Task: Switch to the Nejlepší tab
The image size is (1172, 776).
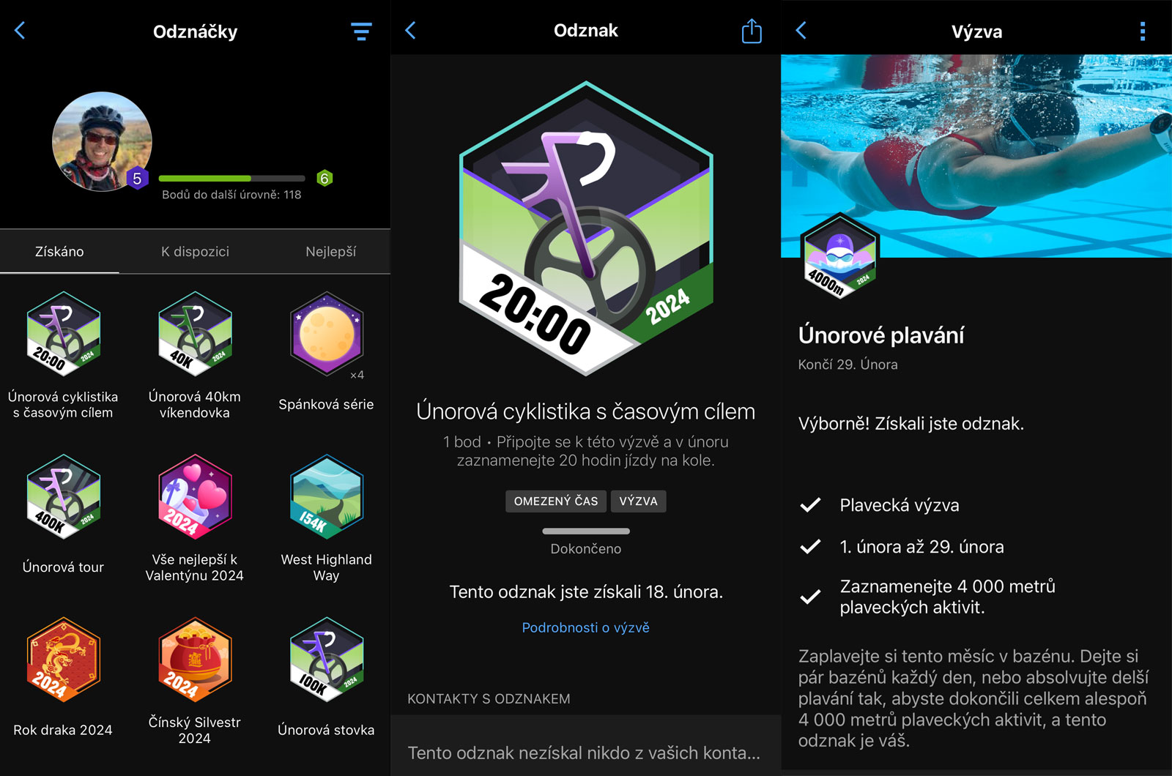Action: click(330, 252)
